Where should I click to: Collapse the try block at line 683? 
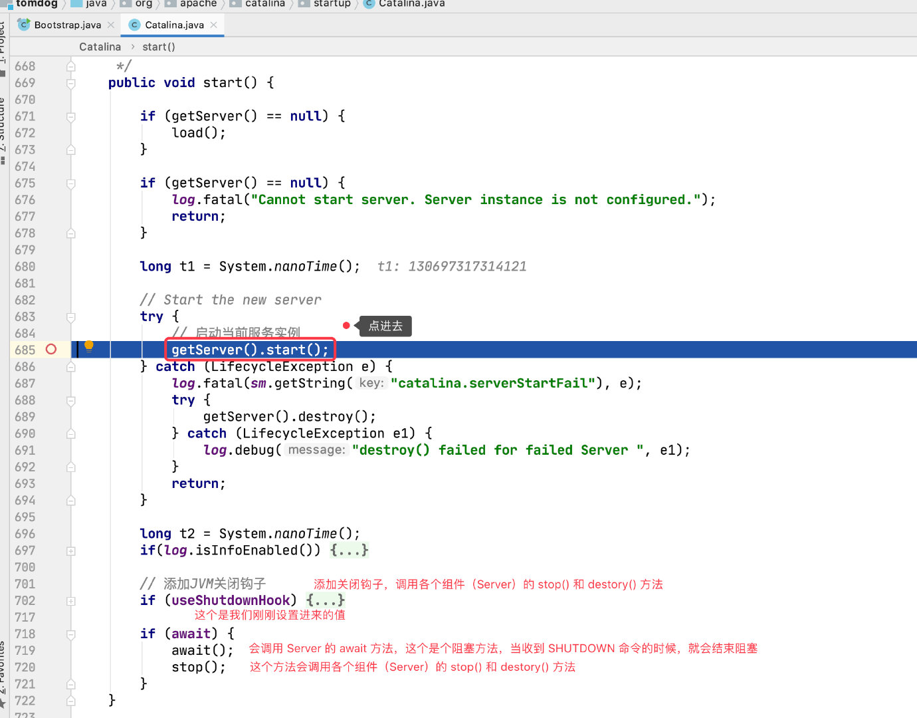(71, 317)
